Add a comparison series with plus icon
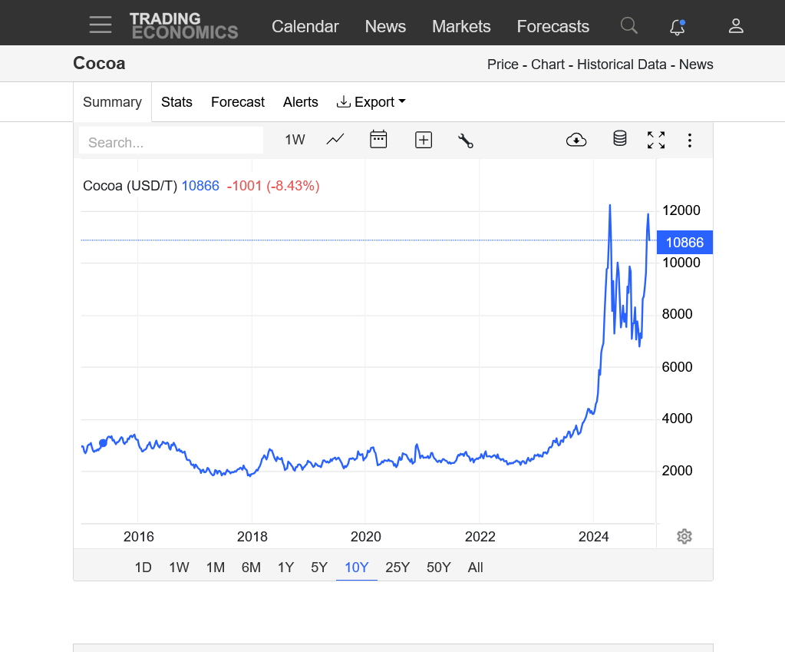This screenshot has height=652, width=785. 424,140
